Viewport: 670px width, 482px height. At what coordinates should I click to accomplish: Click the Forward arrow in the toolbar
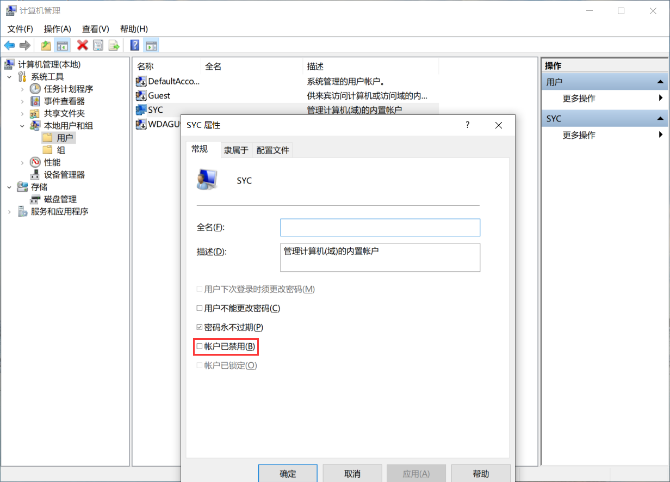(x=24, y=45)
